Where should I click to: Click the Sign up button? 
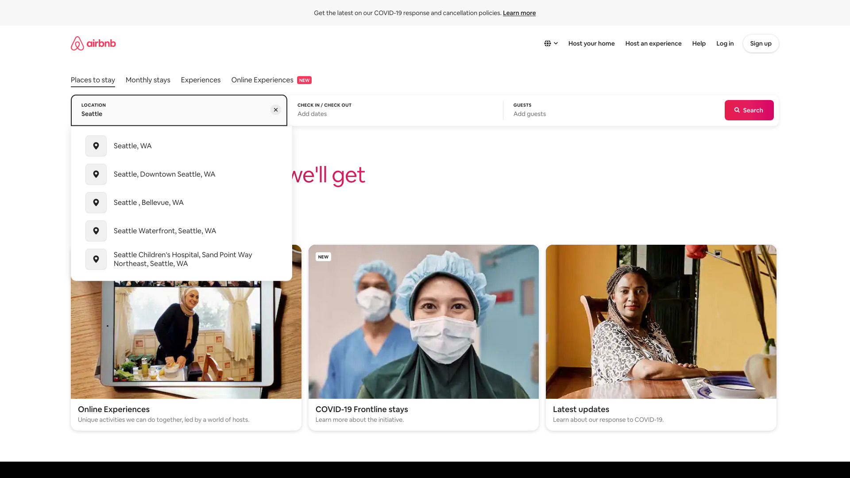coord(760,43)
